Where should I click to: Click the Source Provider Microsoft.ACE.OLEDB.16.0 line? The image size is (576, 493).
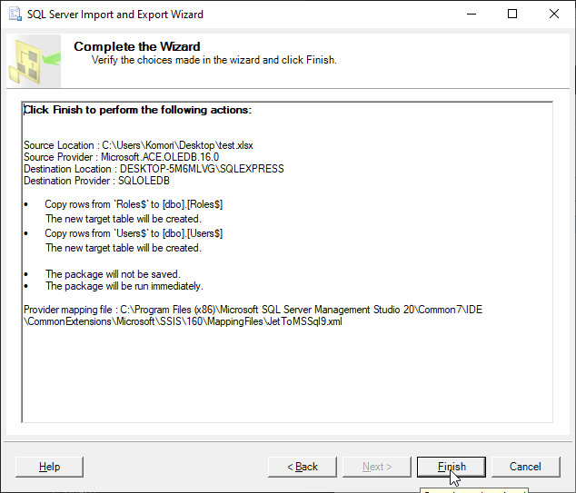(121, 157)
